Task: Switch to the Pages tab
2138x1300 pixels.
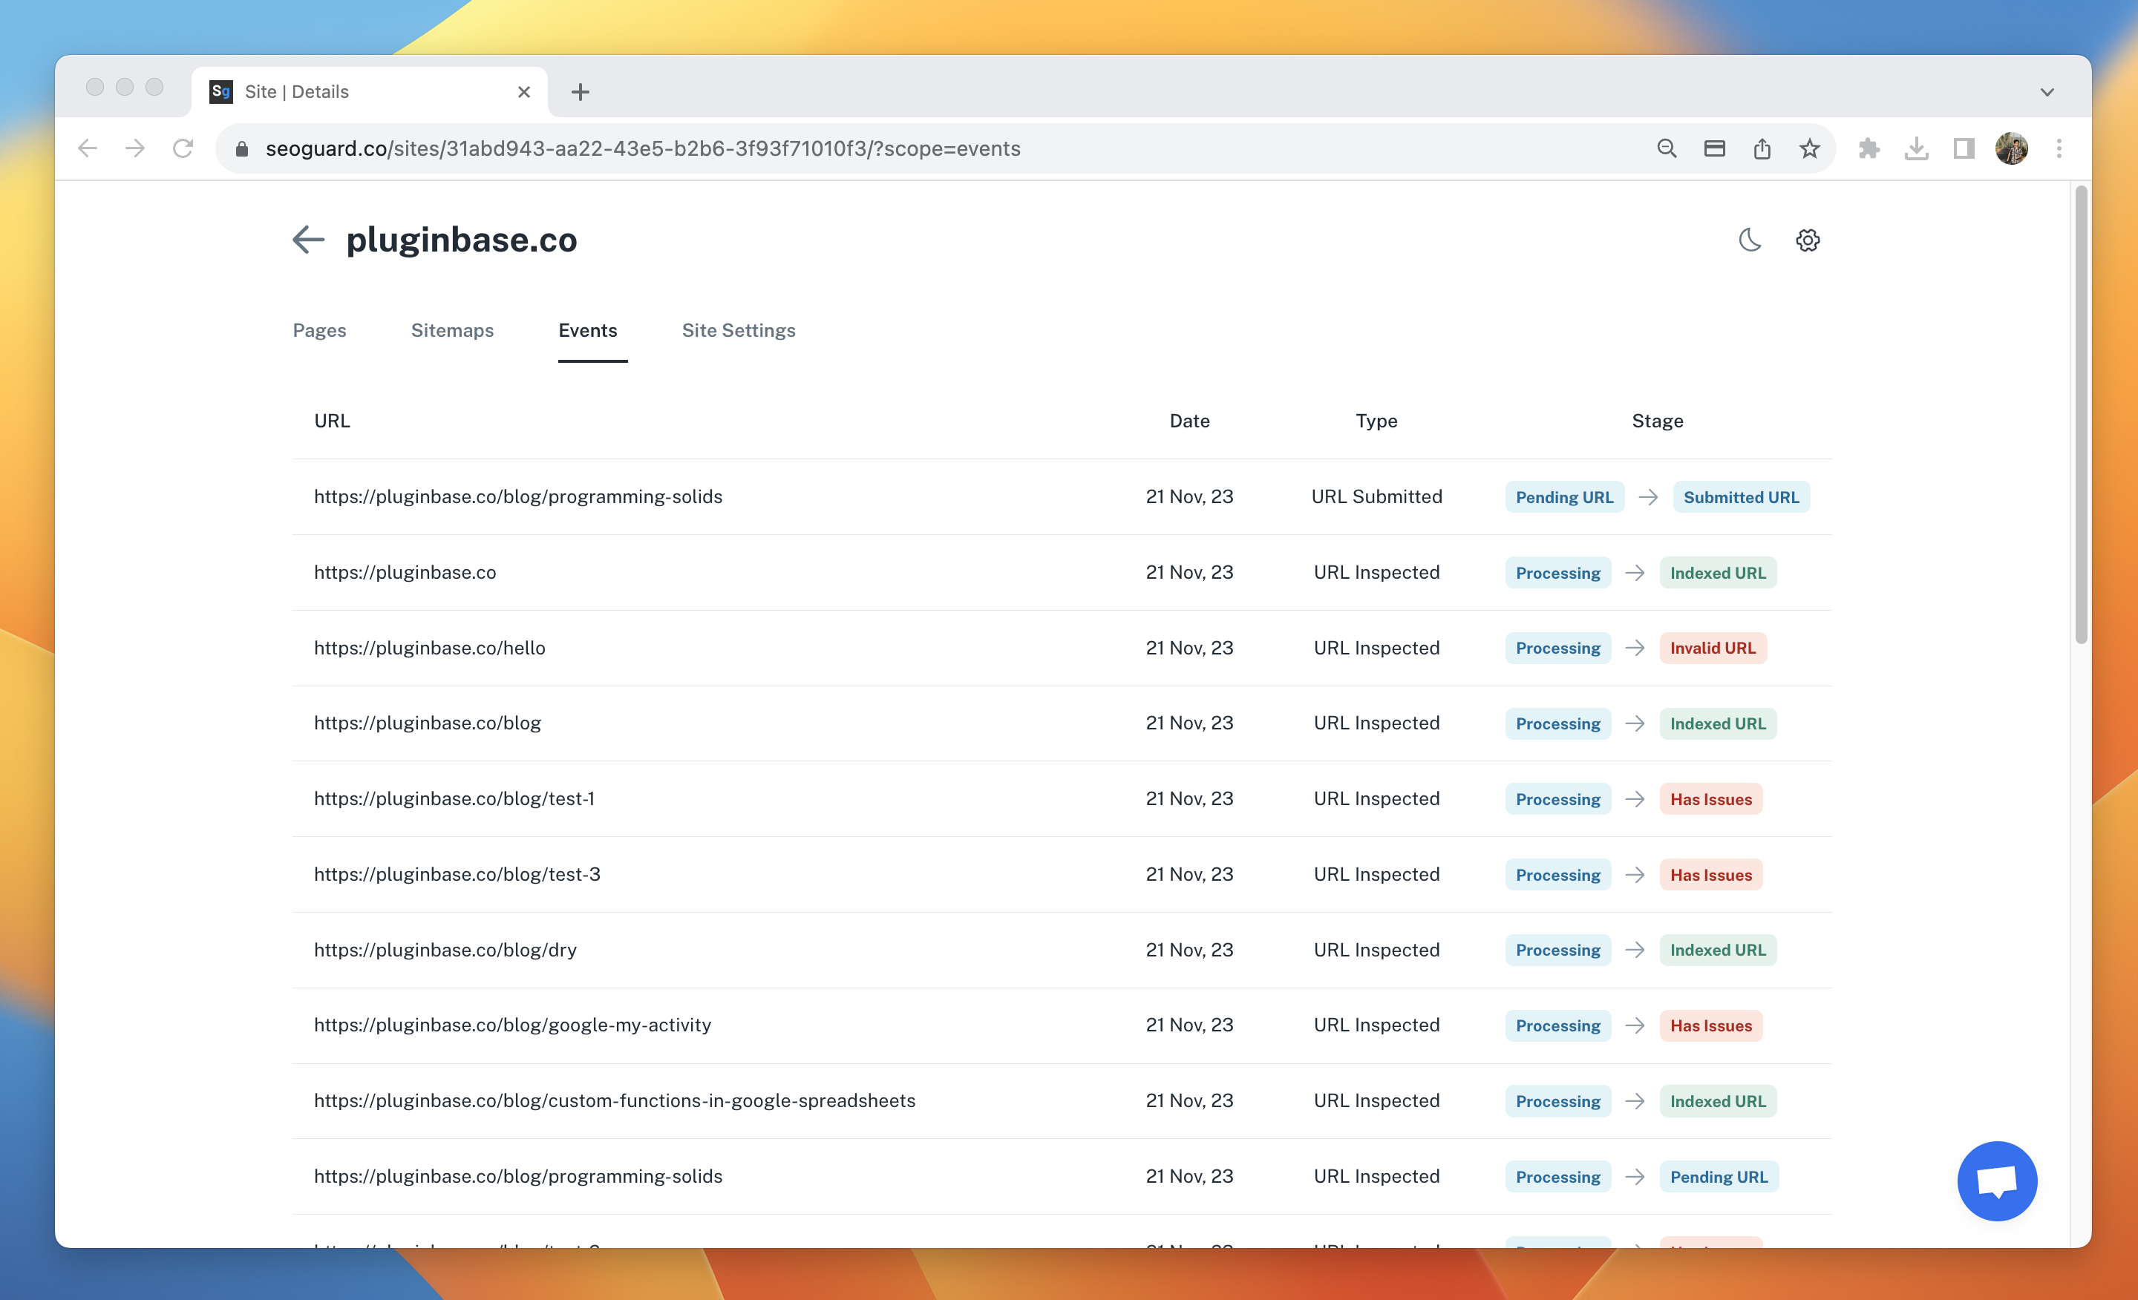Action: point(319,330)
